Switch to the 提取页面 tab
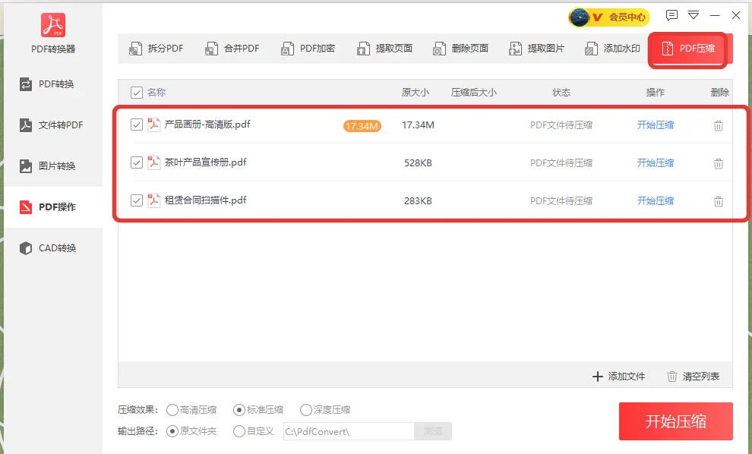Screen dimensions: 752x454 tap(384, 49)
